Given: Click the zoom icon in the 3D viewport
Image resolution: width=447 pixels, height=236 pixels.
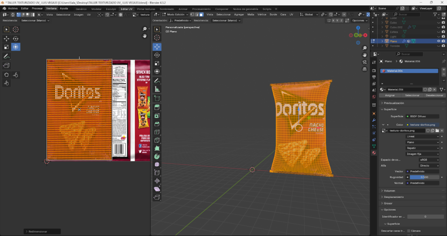Looking at the screenshot, I should (364, 48).
